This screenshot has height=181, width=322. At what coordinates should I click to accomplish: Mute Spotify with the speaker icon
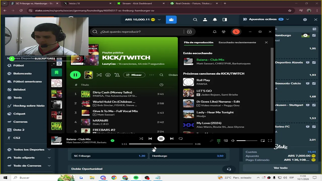tap(233, 141)
